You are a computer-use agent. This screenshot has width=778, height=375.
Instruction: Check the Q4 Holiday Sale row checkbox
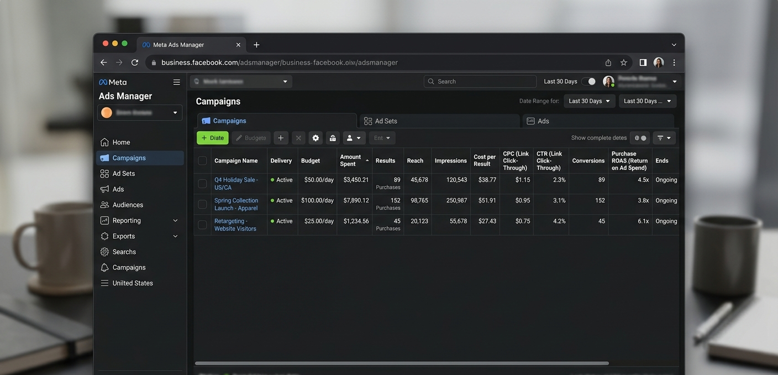coord(202,184)
